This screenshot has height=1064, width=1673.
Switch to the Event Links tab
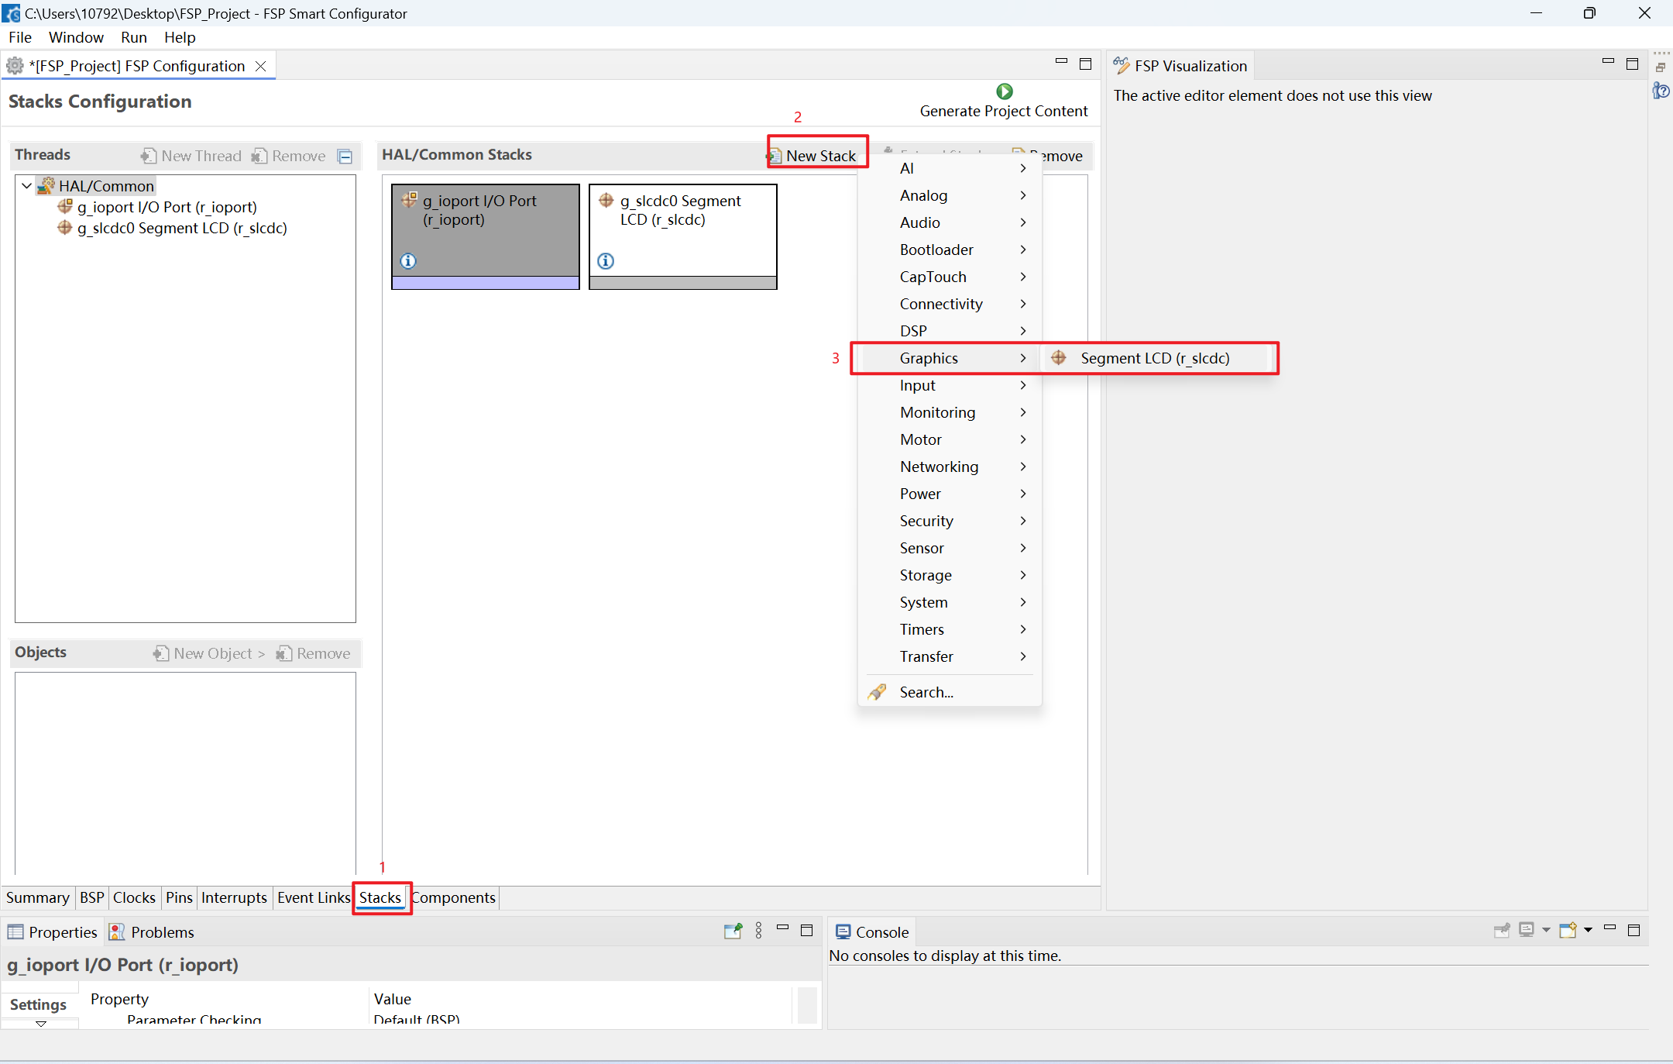coord(313,897)
